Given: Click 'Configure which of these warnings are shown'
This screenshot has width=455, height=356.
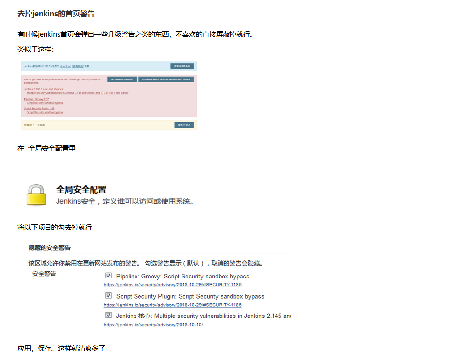Looking at the screenshot, I should (166, 79).
